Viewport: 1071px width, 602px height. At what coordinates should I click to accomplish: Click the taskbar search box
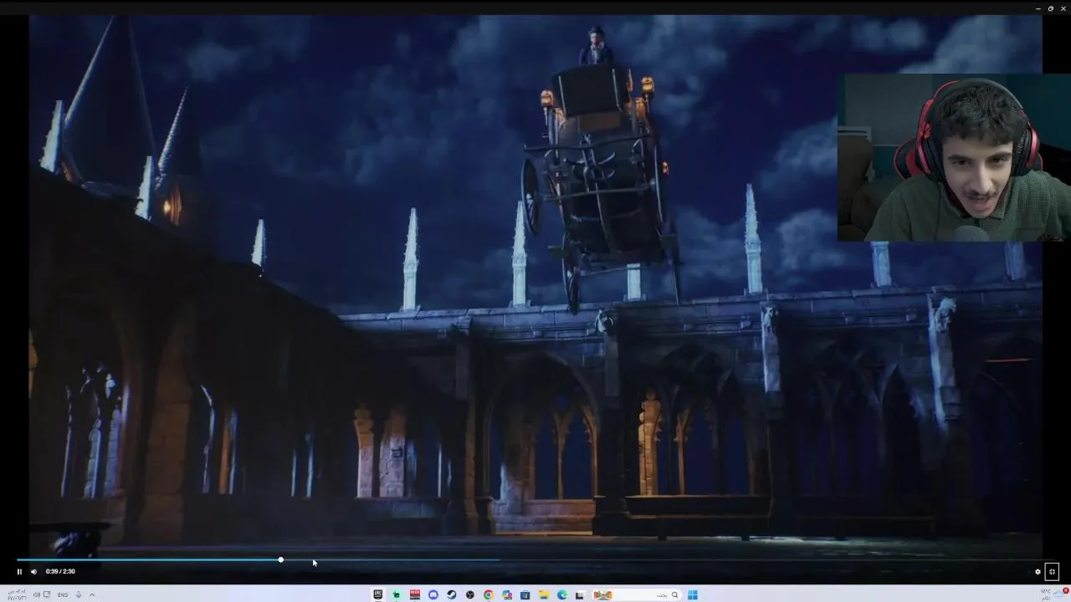[636, 594]
